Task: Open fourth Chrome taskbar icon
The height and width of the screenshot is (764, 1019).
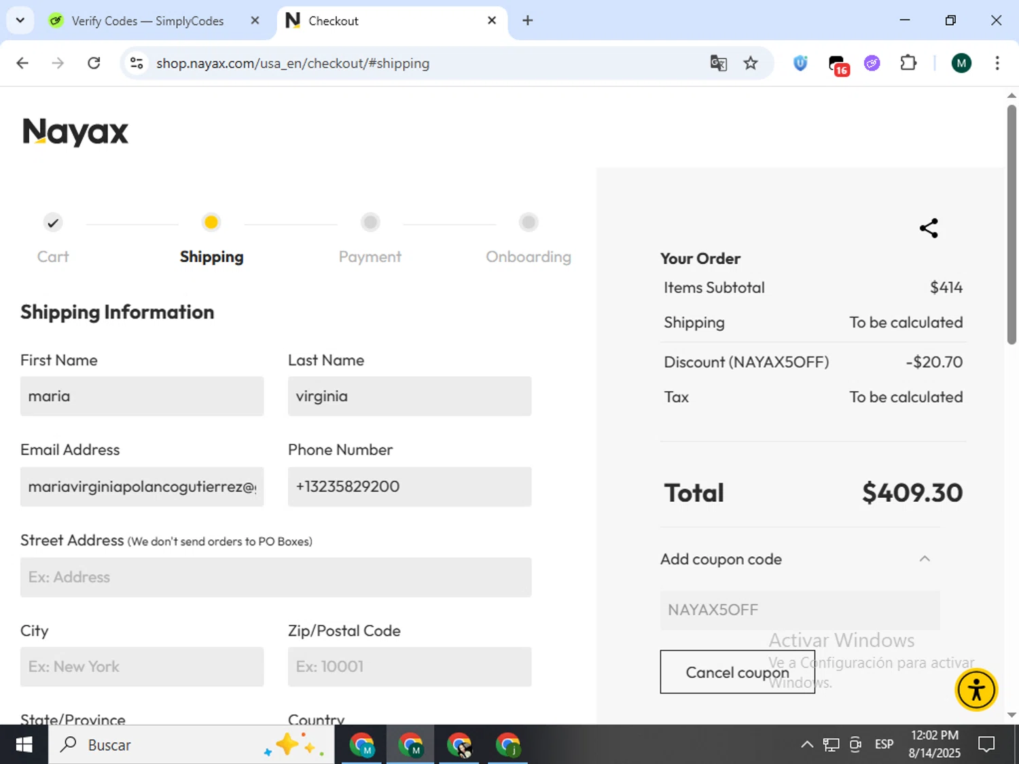Action: coord(508,745)
